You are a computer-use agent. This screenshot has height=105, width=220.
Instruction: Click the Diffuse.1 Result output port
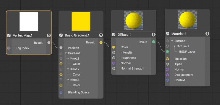(x=154, y=42)
